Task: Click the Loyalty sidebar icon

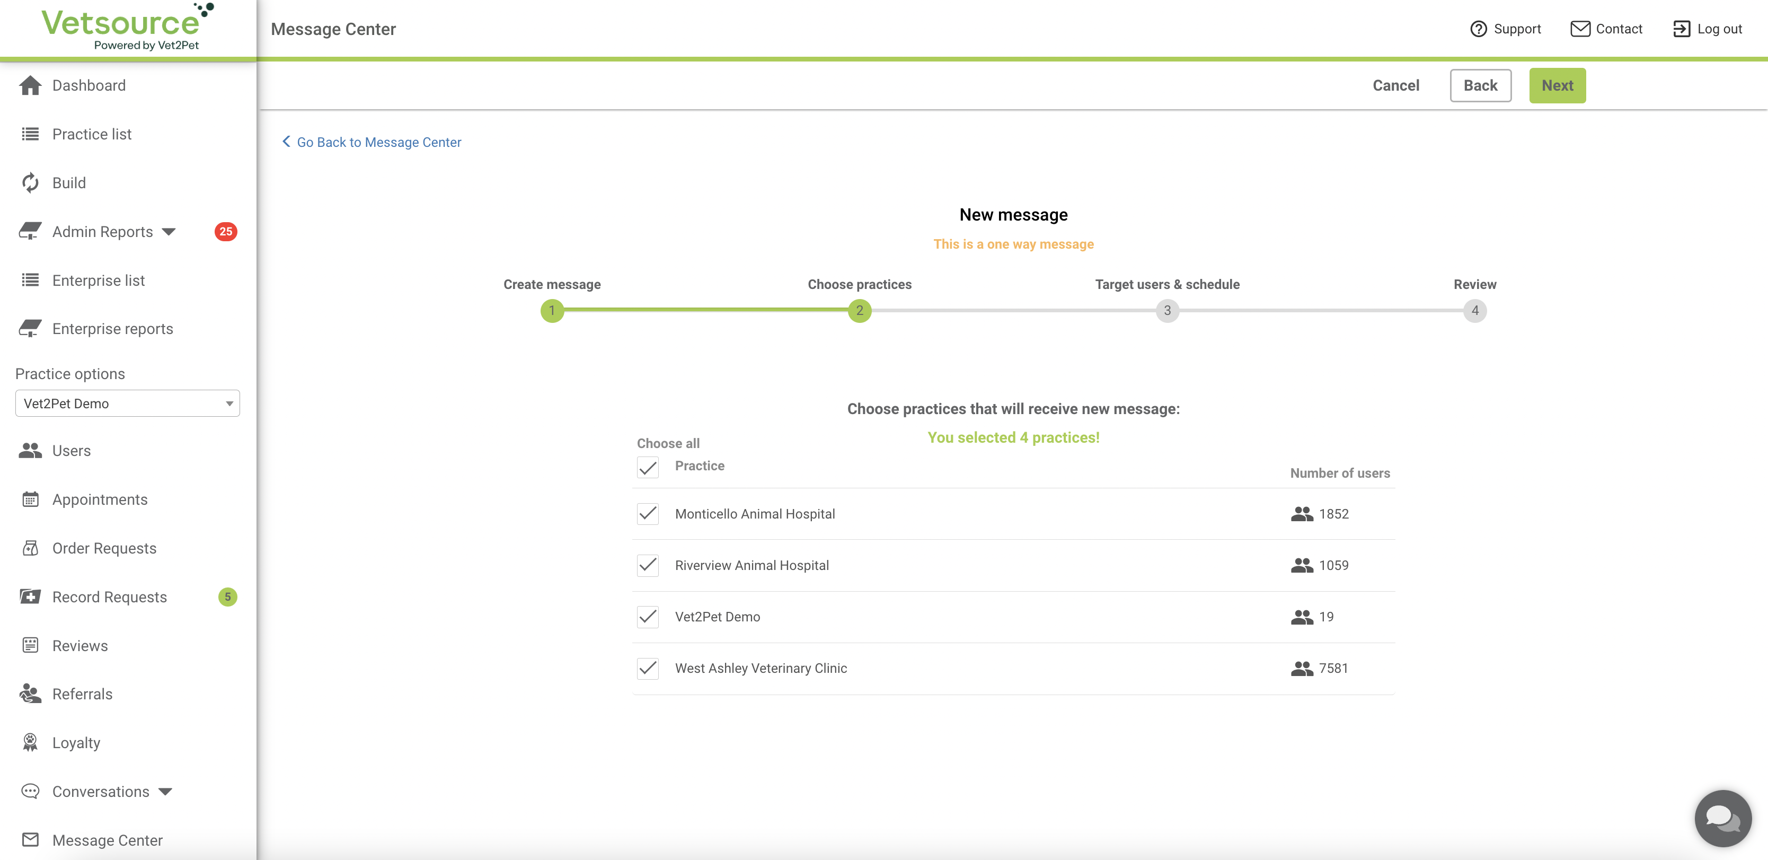Action: pyautogui.click(x=30, y=743)
